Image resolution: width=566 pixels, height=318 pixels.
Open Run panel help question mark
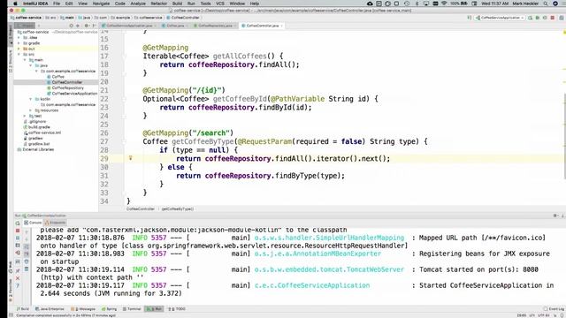pyautogui.click(x=18, y=285)
